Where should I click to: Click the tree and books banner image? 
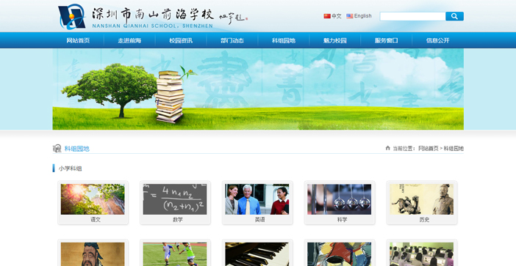click(x=258, y=89)
